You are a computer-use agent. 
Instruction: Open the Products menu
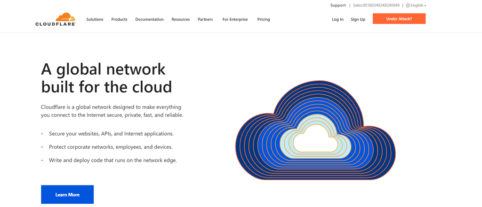(119, 20)
